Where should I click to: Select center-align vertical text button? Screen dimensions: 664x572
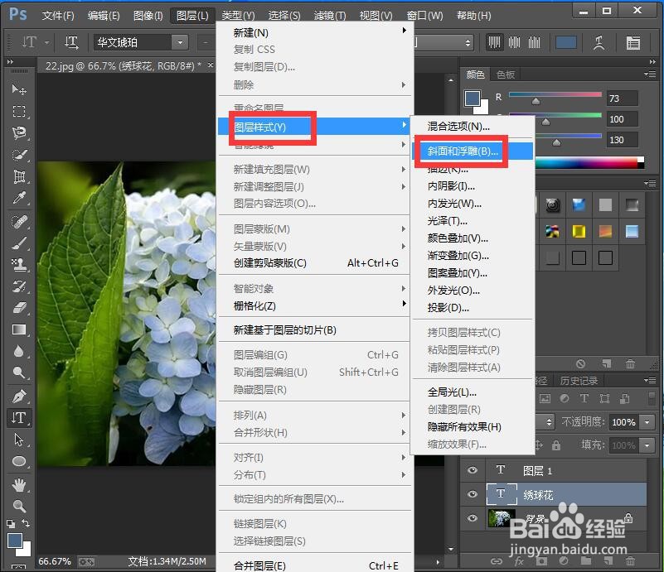point(514,43)
